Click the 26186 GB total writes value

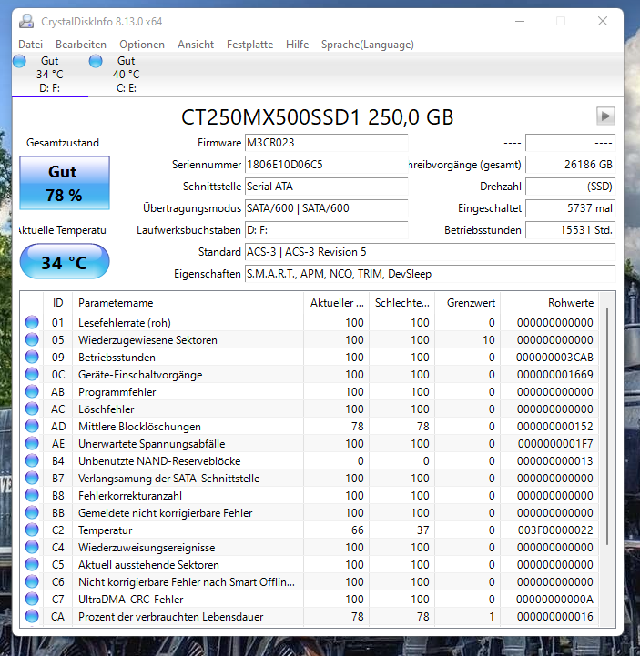pyautogui.click(x=570, y=165)
